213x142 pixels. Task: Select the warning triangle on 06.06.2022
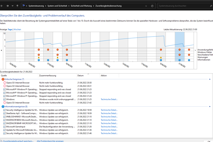(x=39, y=57)
